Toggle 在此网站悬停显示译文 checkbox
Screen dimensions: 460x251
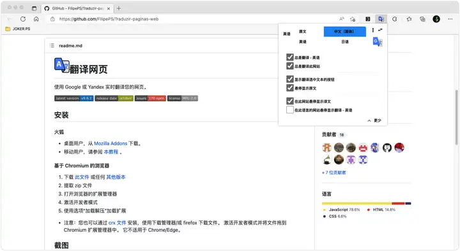pyautogui.click(x=290, y=101)
